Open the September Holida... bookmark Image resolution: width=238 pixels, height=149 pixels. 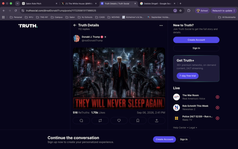coord(159,17)
